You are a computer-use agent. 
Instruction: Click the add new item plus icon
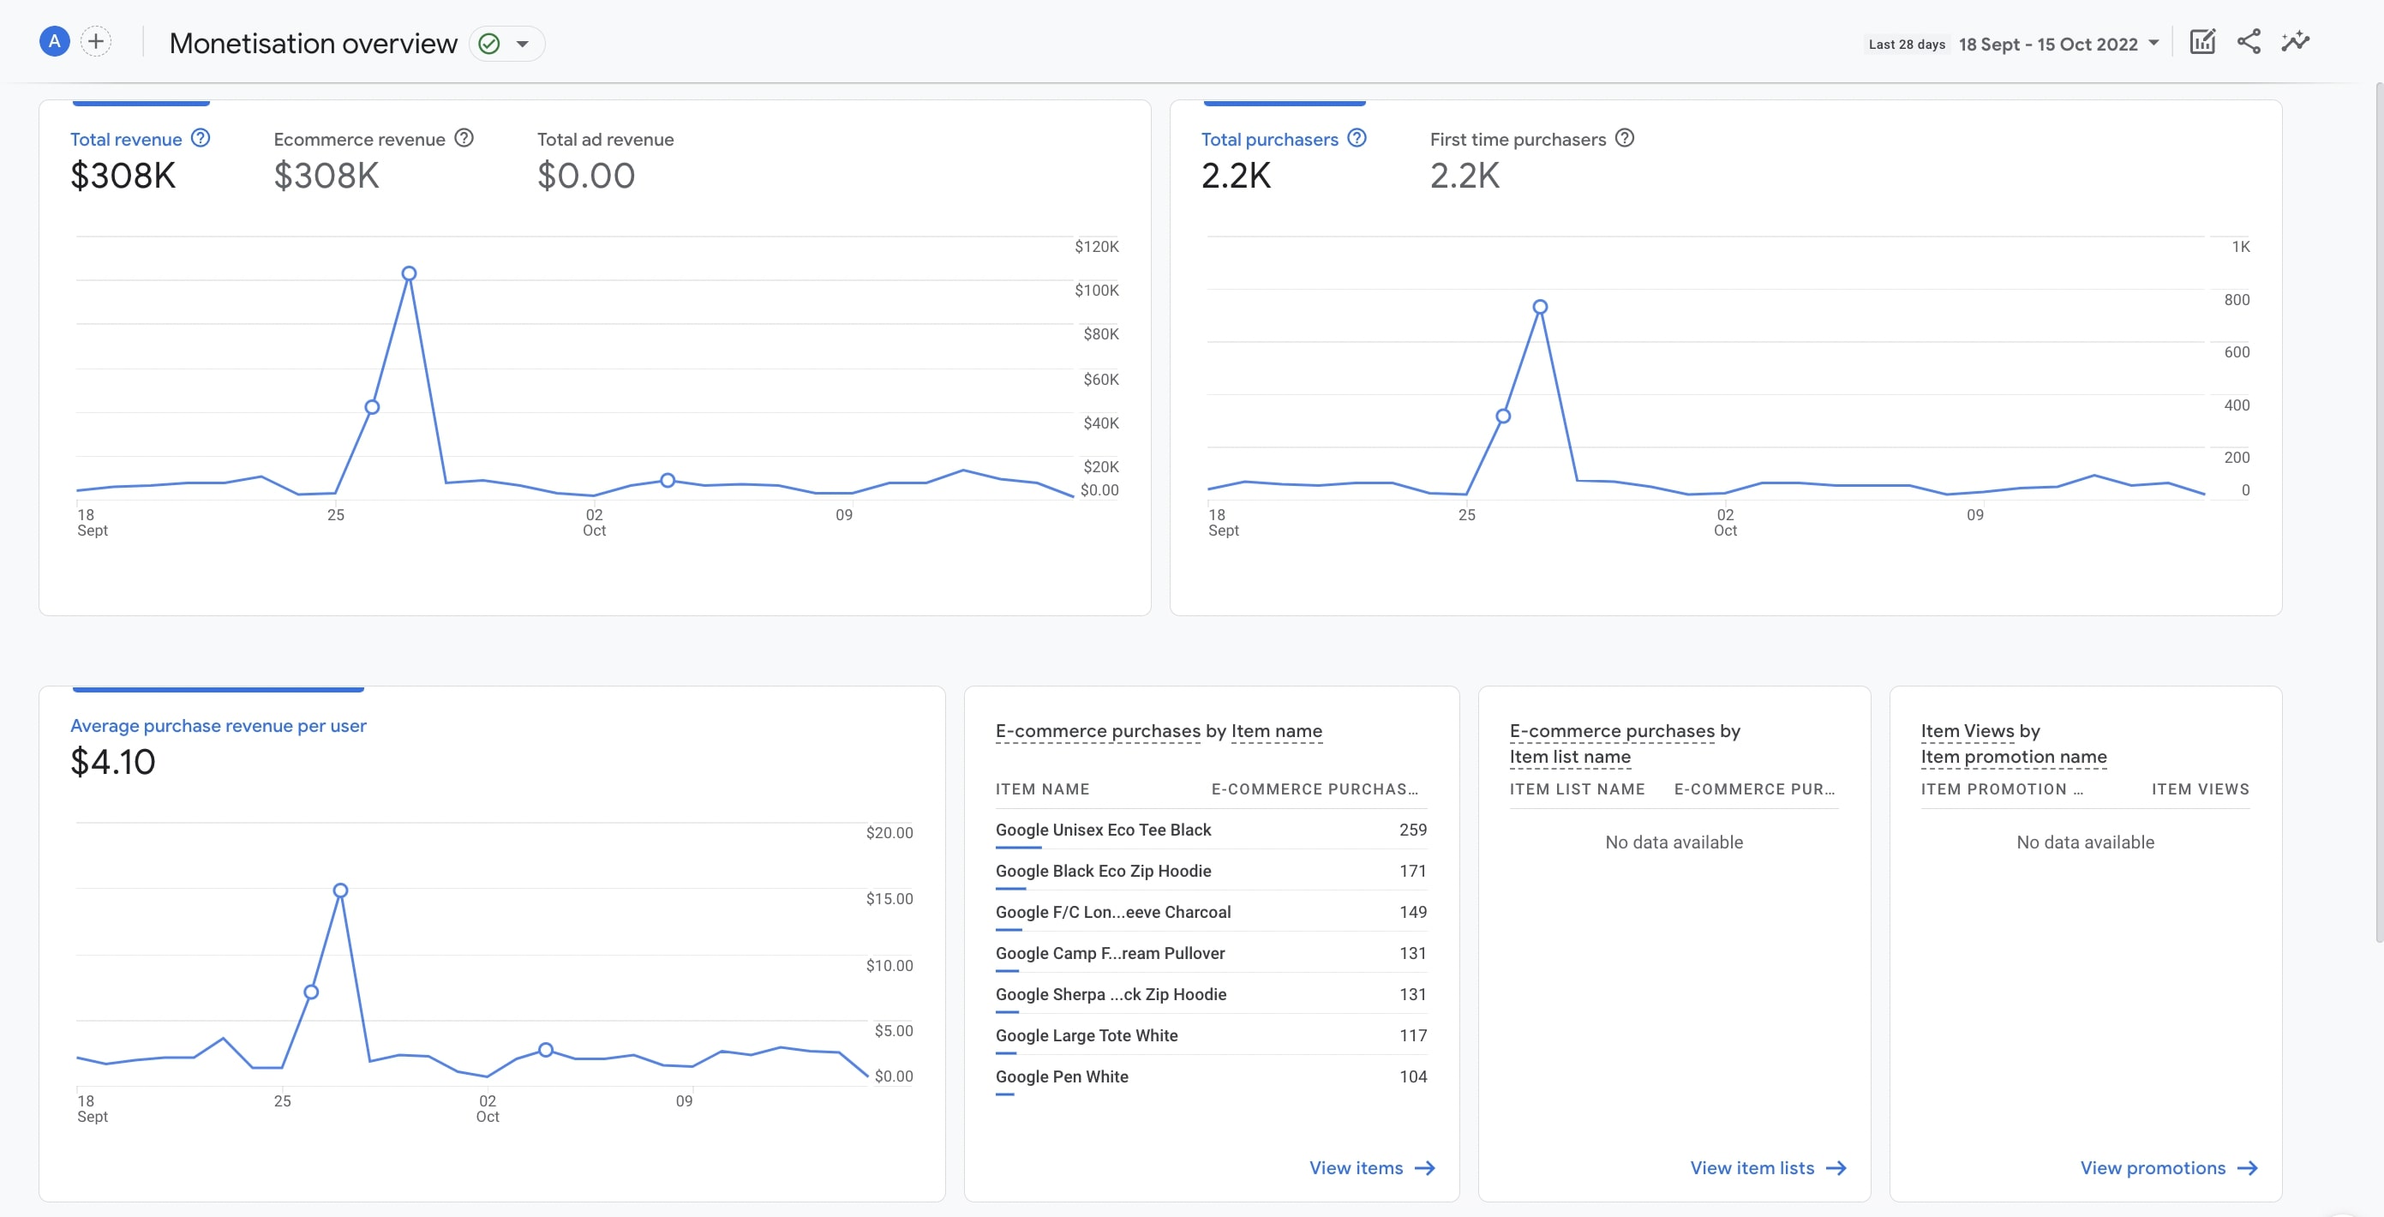coord(93,42)
